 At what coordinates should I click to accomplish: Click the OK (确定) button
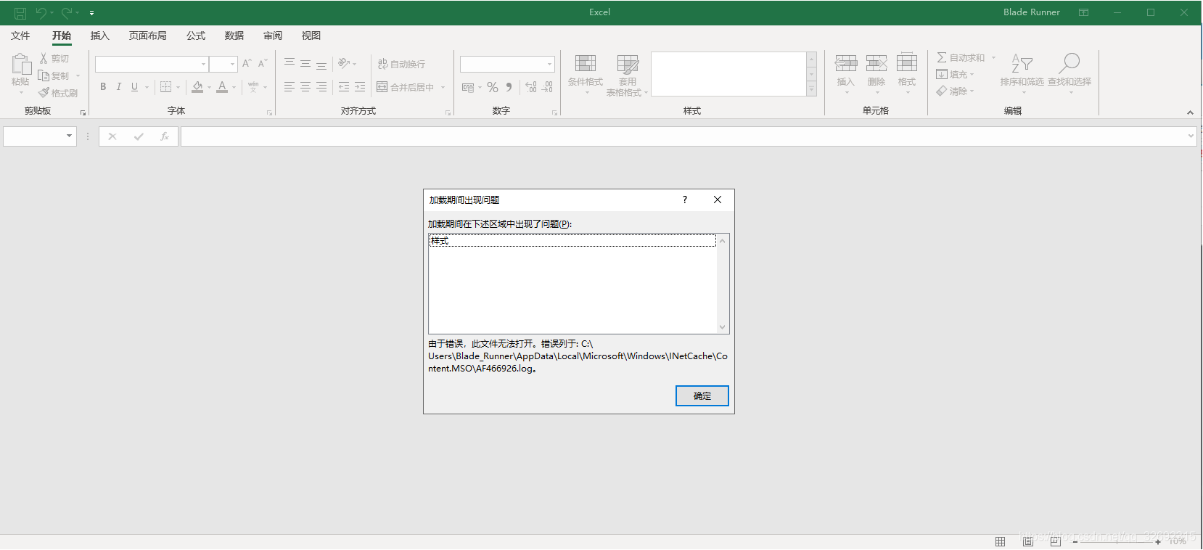click(x=702, y=395)
